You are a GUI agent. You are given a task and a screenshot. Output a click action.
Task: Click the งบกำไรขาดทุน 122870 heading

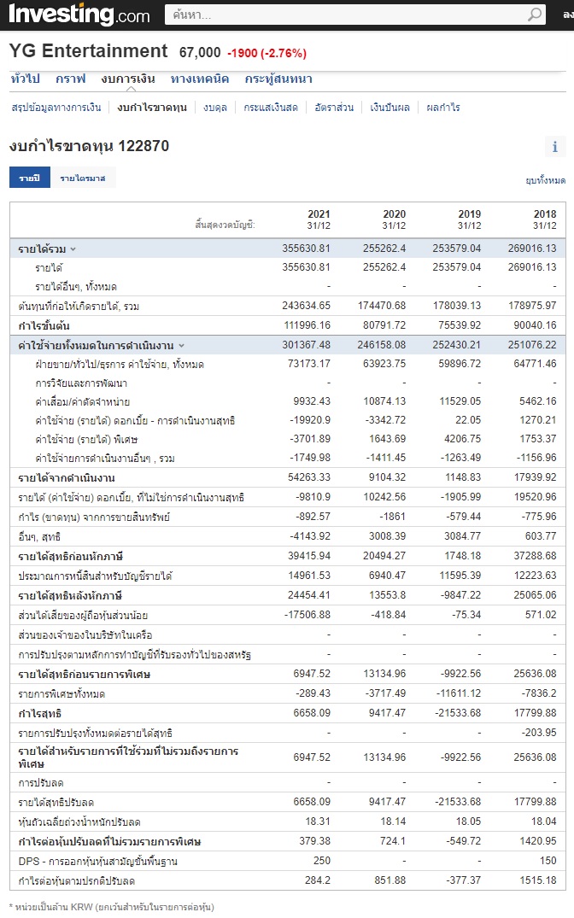click(x=89, y=146)
